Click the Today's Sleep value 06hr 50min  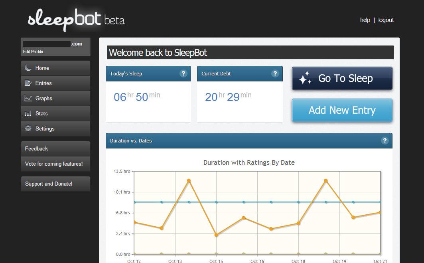click(137, 97)
